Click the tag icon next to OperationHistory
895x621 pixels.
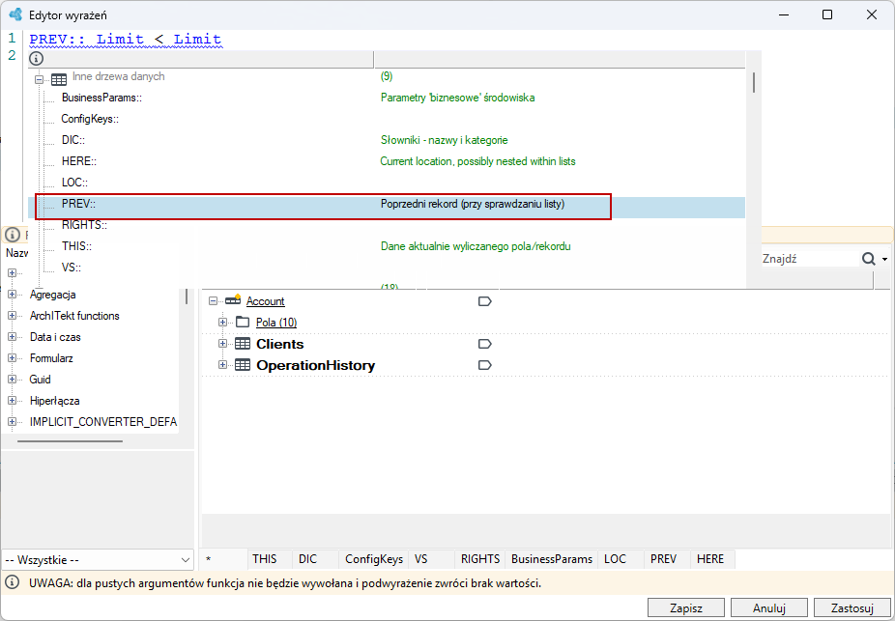(484, 365)
